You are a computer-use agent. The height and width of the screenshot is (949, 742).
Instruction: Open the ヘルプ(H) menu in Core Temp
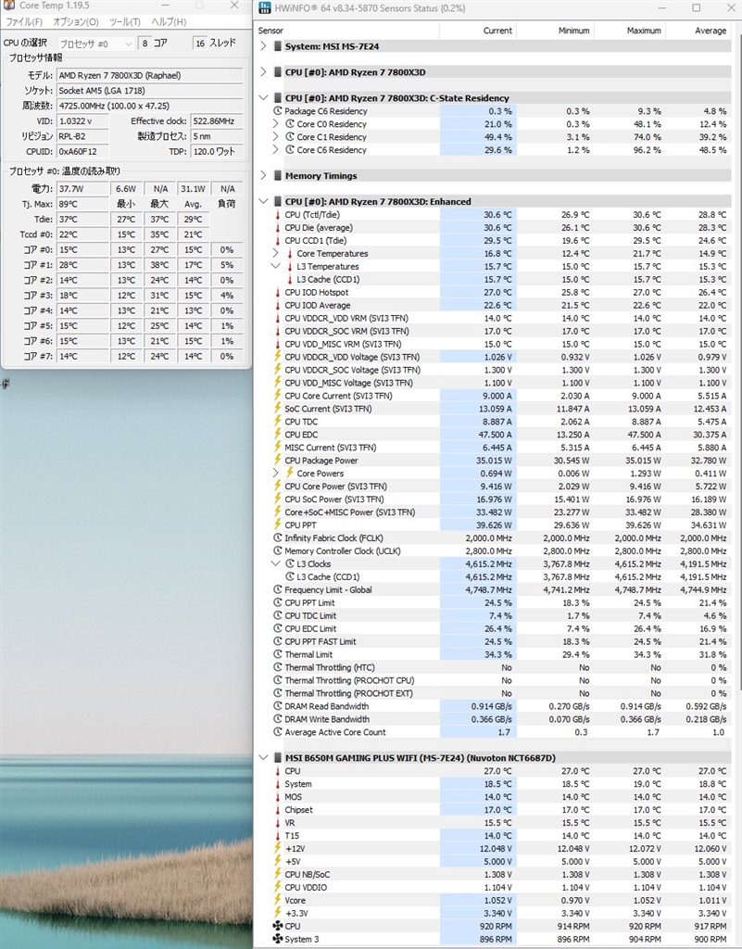click(169, 22)
